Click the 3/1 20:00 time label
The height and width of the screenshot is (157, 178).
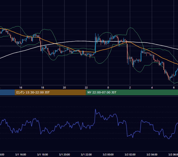click(x=64, y=154)
